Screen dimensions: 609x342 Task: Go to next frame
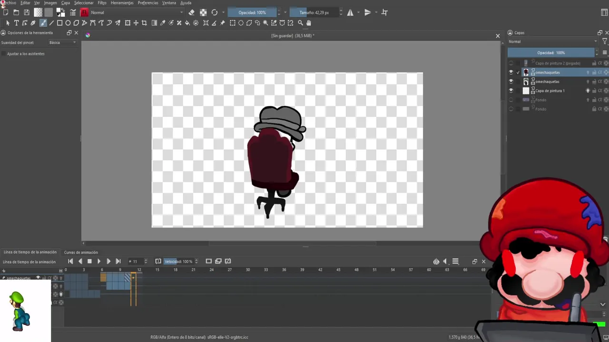point(108,261)
